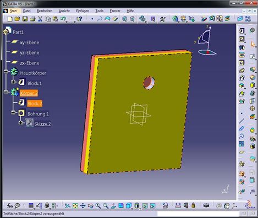Select the Cut scissors icon
Screen dimensions: 258x218
pos(40,19)
